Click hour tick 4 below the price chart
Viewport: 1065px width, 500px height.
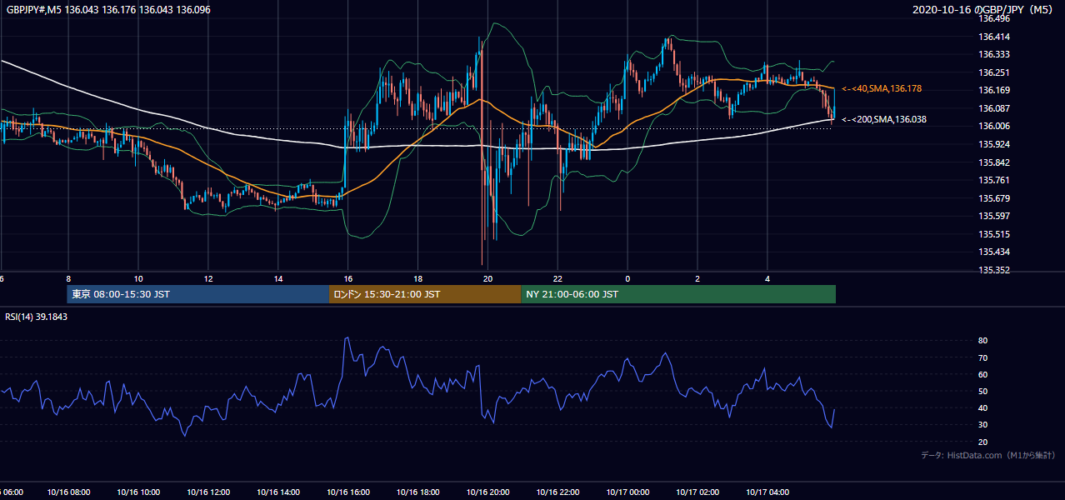767,279
